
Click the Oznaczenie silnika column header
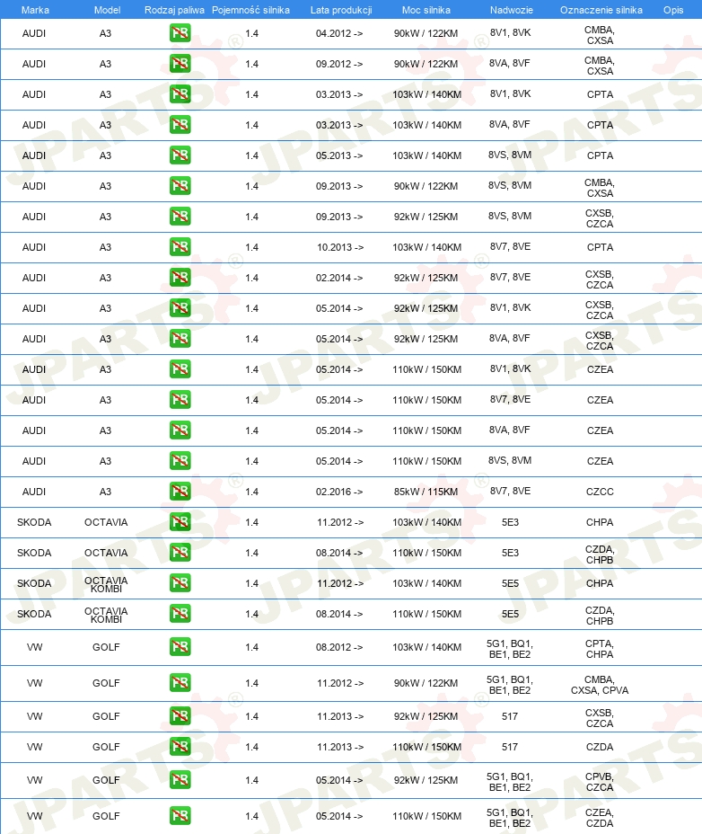(601, 10)
